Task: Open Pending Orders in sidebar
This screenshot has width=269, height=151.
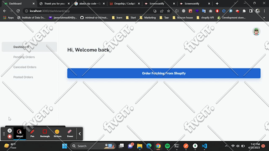Action: [x=24, y=57]
